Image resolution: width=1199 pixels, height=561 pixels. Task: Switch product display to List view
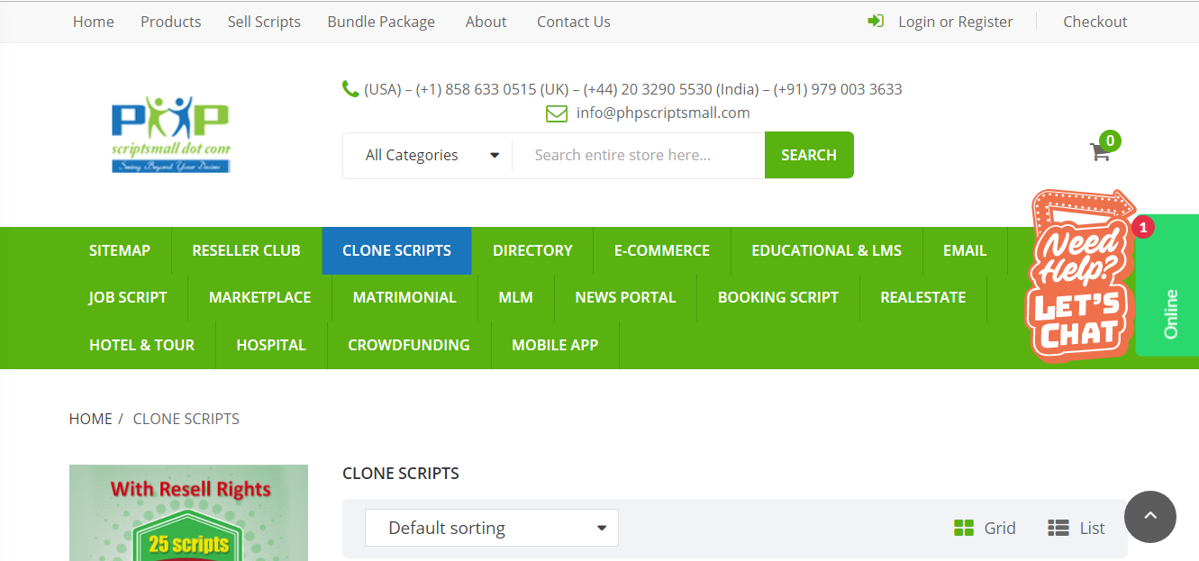coord(1058,528)
